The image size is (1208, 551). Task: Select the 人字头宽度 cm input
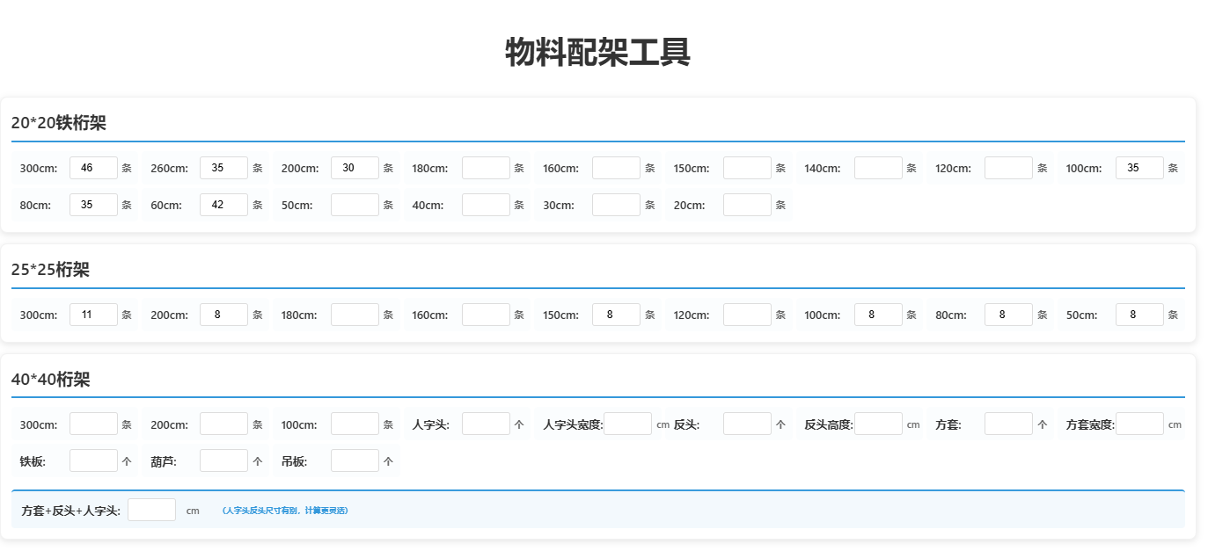point(627,424)
